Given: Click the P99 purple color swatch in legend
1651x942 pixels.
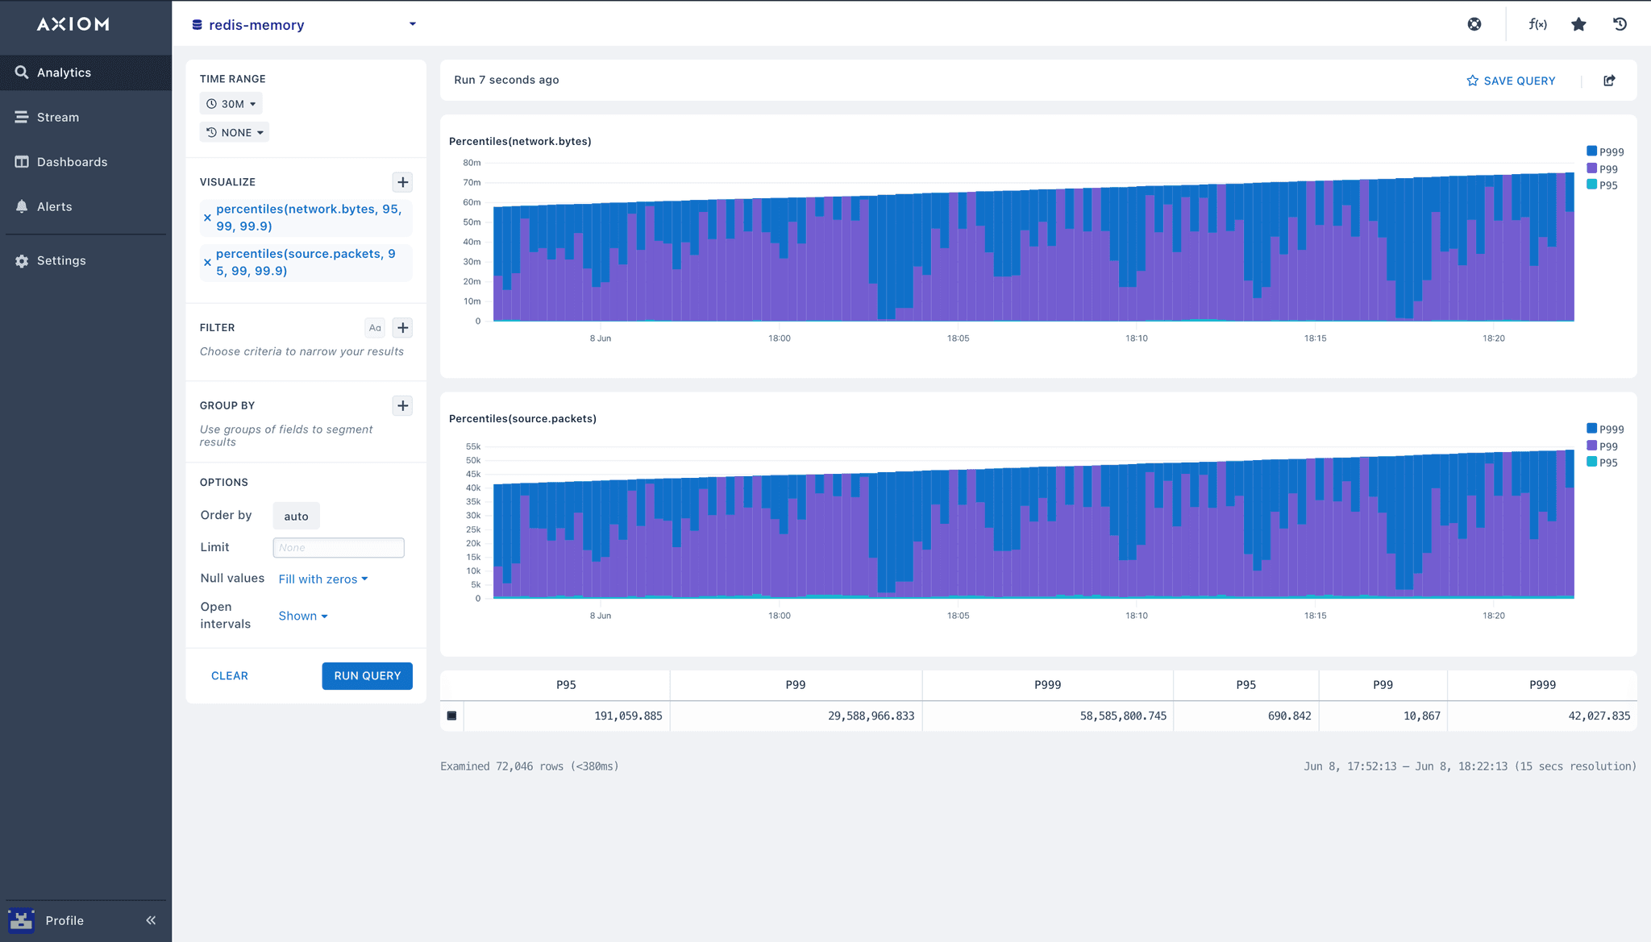Looking at the screenshot, I should pos(1590,168).
